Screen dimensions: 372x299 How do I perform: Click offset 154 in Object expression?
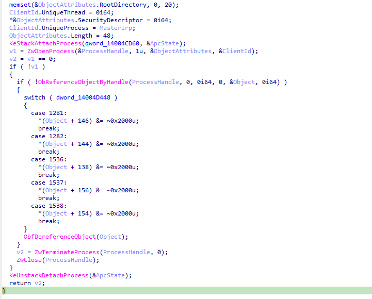(83, 213)
